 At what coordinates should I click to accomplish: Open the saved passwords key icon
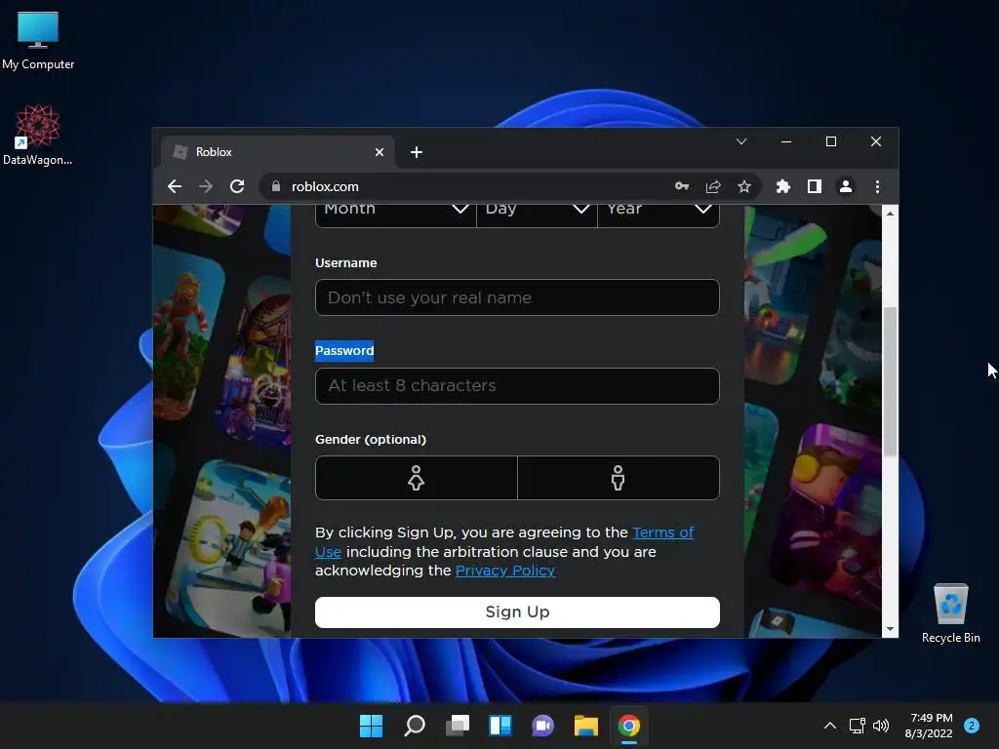pyautogui.click(x=682, y=186)
